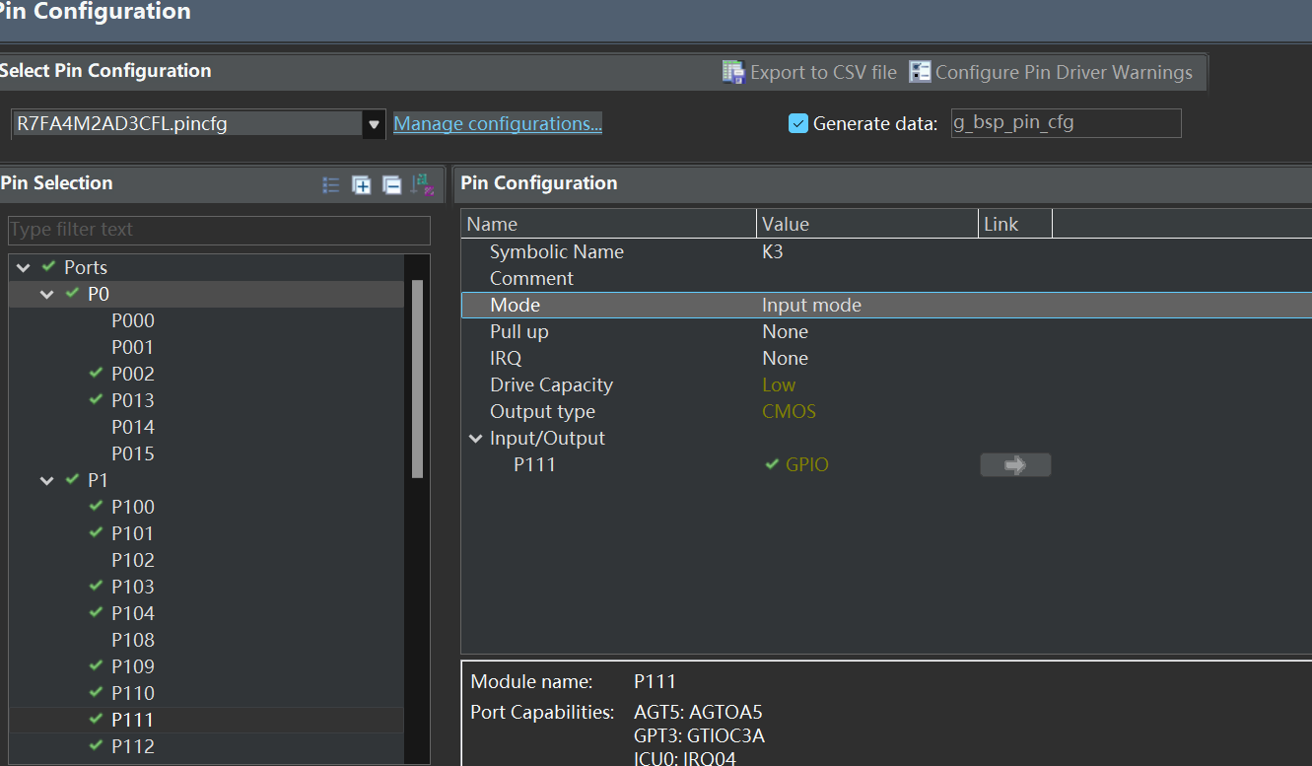Collapse the Input/Output section
Image resolution: width=1312 pixels, height=766 pixels.
pos(476,439)
